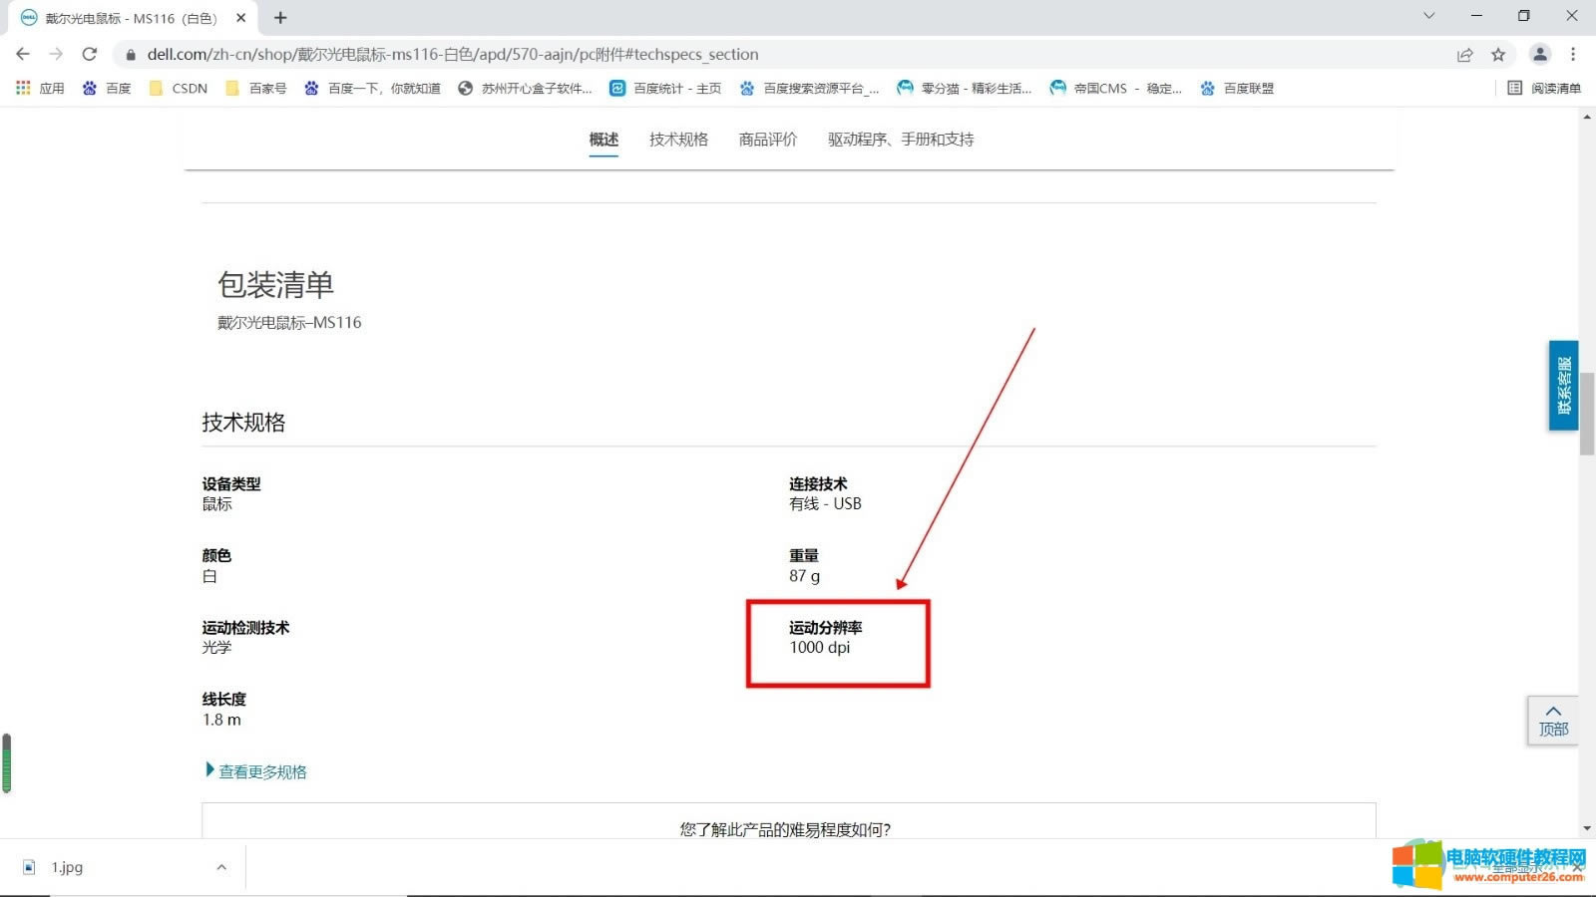Viewport: 1596px width, 897px height.
Task: Open the 阅读清单 reading list
Action: point(1544,88)
